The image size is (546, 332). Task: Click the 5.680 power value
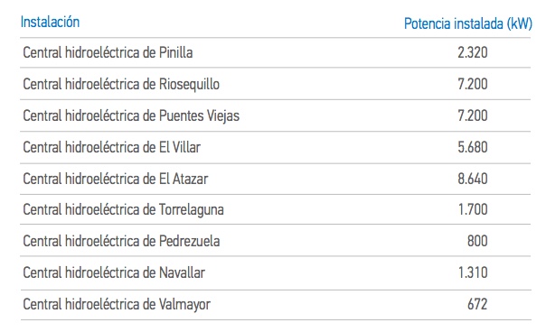(x=473, y=147)
